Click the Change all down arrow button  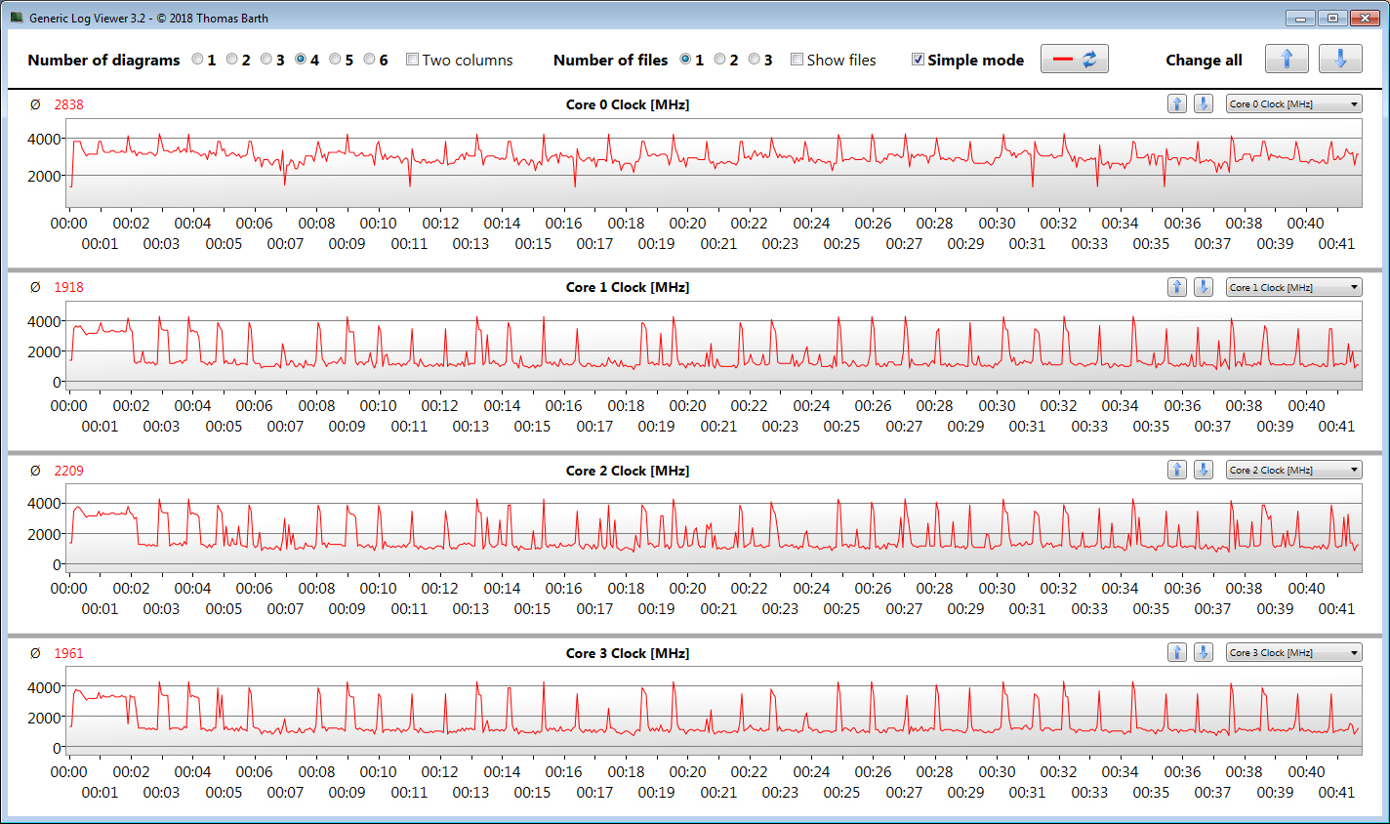click(x=1339, y=60)
